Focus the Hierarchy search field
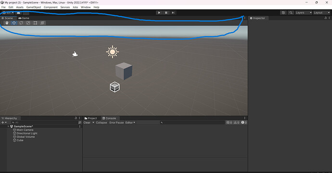The width and height of the screenshot is (332, 173). [44, 123]
